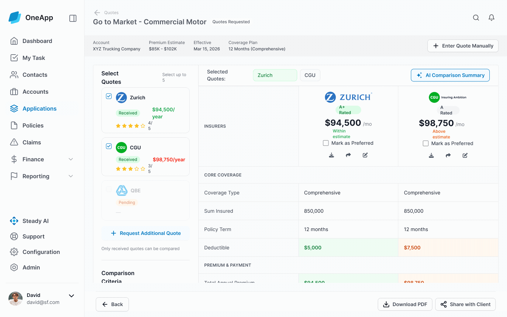Open Admin in the sidebar
This screenshot has width=507, height=317.
point(42,267)
